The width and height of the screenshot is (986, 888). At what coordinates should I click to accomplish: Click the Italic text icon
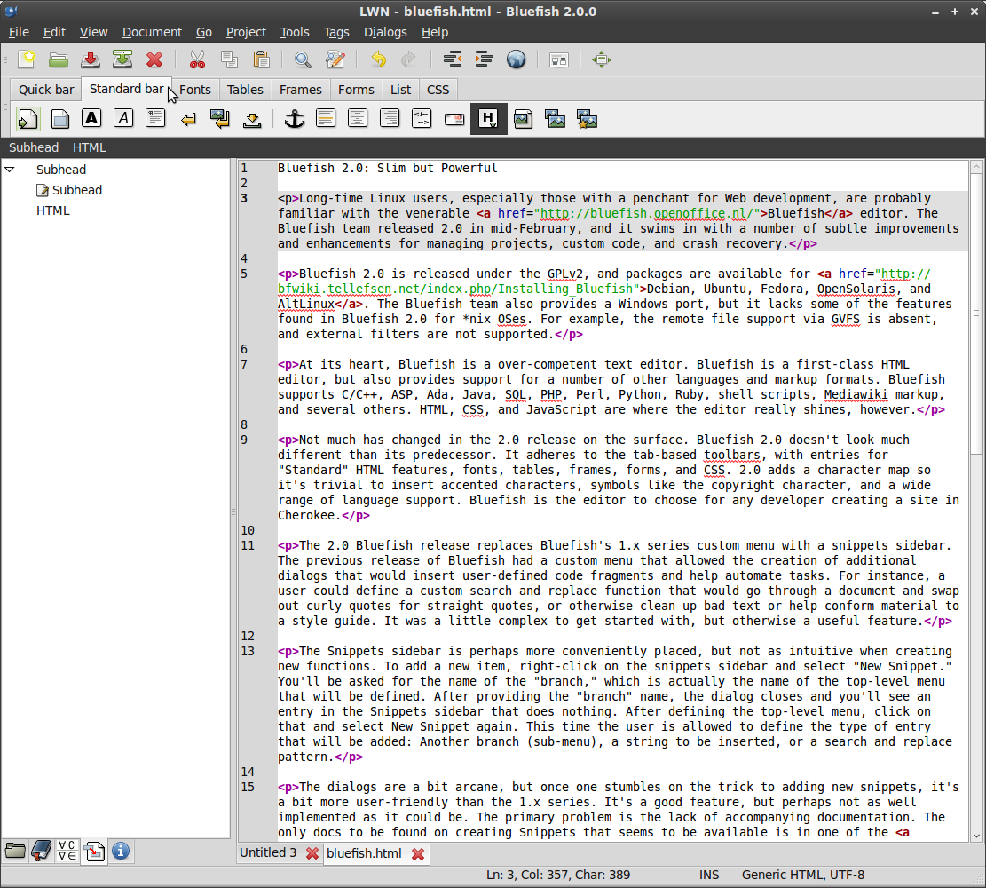point(123,118)
